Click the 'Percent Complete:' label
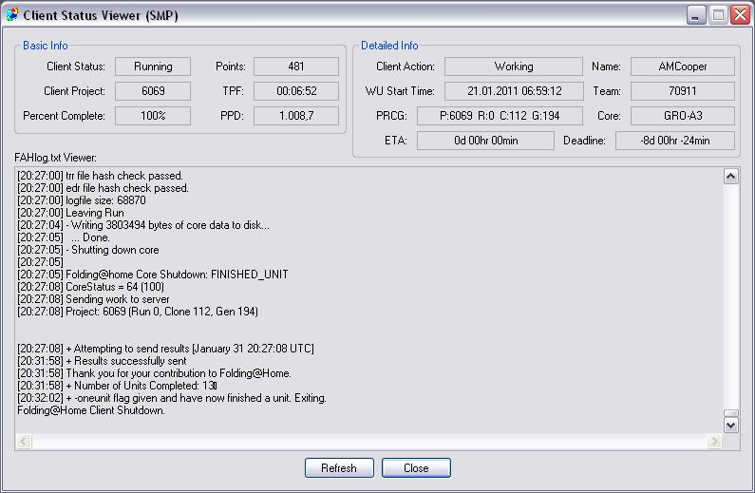The height and width of the screenshot is (493, 755). tap(64, 116)
